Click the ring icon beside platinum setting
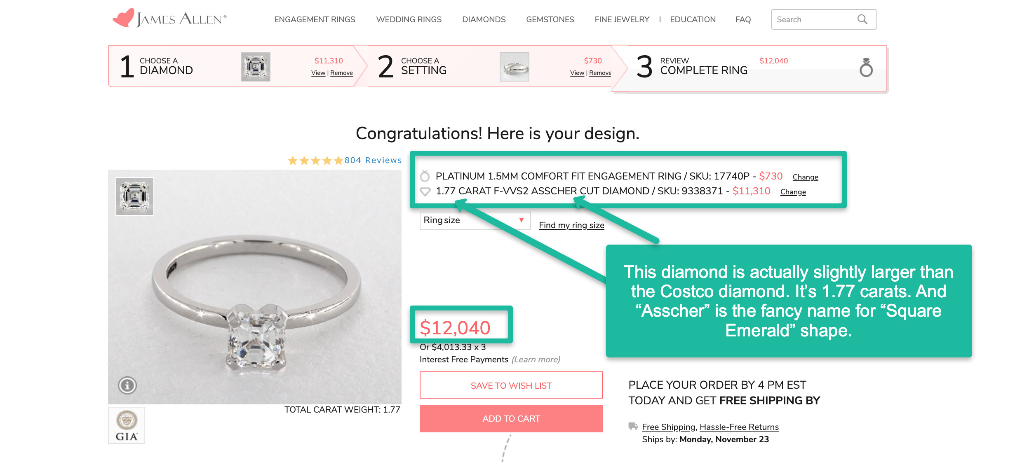This screenshot has height=462, width=1015. (x=425, y=176)
